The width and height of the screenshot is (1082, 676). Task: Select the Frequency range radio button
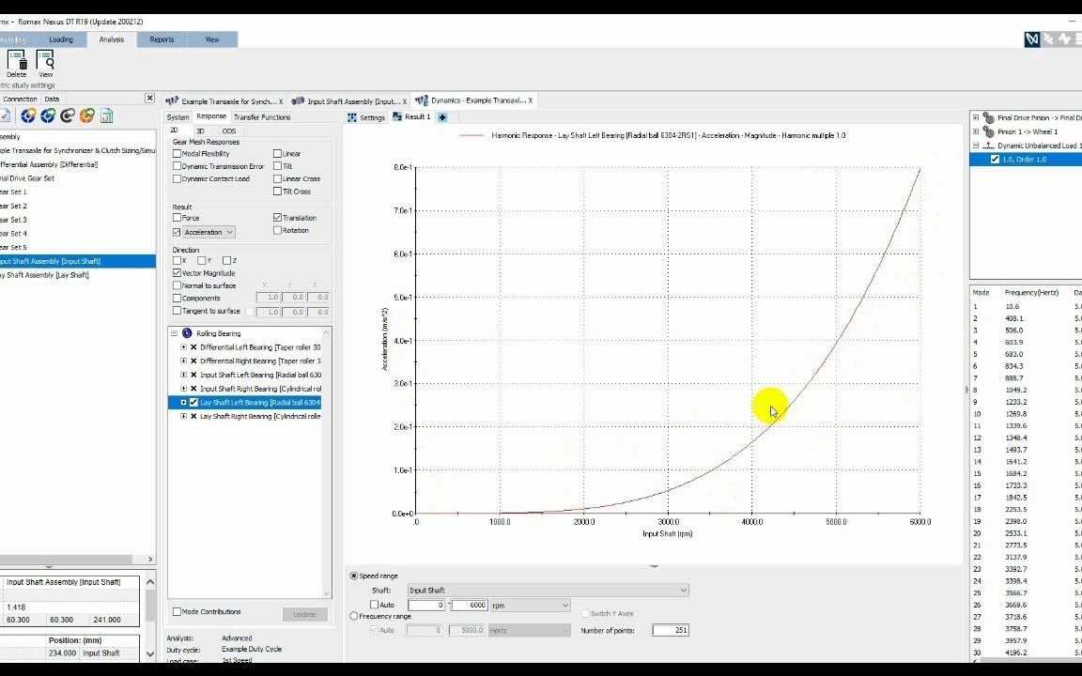pyautogui.click(x=354, y=616)
